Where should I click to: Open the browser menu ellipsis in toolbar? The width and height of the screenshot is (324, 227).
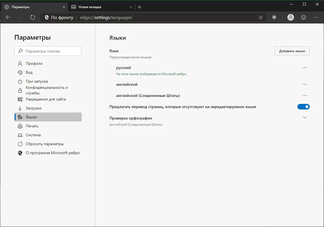[316, 17]
